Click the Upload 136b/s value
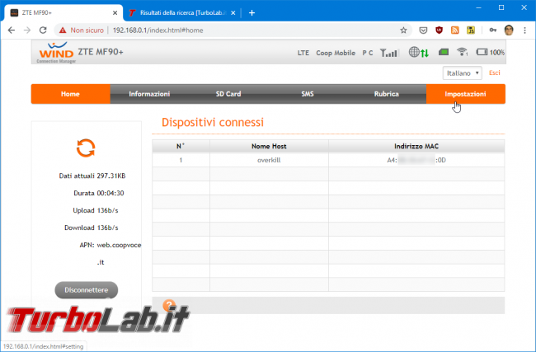The image size is (536, 352). click(x=108, y=210)
